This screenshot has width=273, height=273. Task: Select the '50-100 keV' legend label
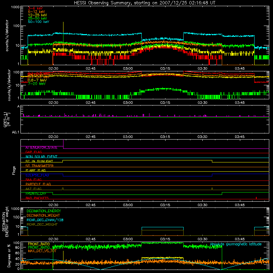pyautogui.click(x=39, y=22)
